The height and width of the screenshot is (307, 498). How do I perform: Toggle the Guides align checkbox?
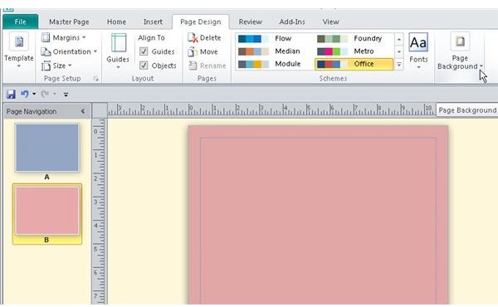coord(144,51)
